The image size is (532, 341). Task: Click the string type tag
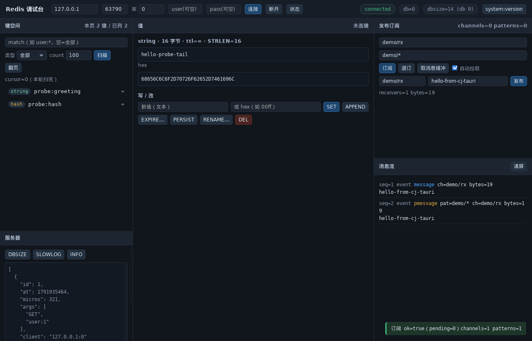click(x=20, y=91)
